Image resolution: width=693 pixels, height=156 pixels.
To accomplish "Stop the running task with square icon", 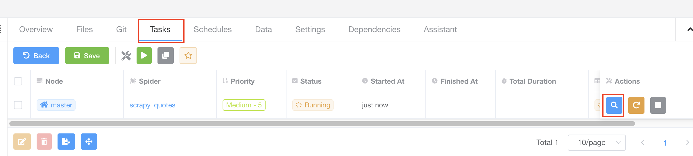I will tap(658, 105).
